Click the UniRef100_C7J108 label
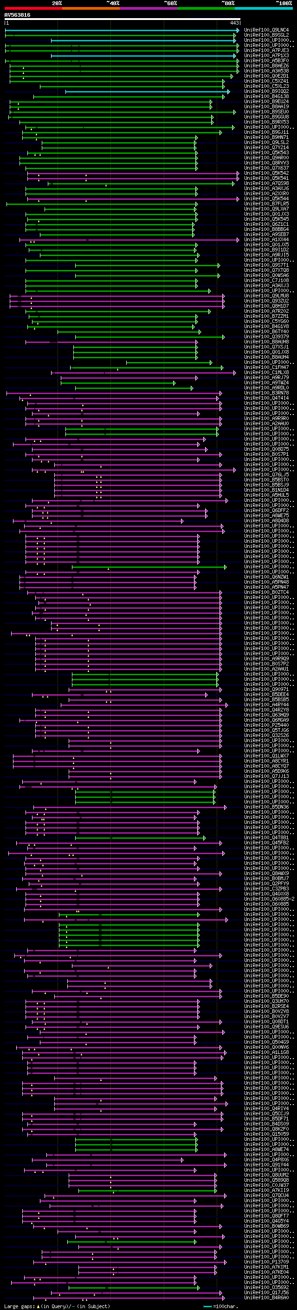The image size is (297, 1310). click(x=266, y=280)
